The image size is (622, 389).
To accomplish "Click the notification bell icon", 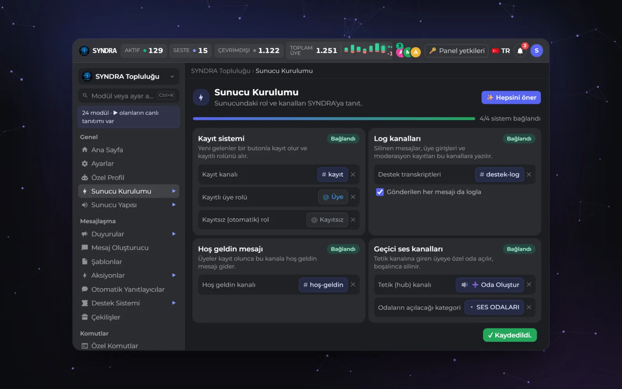I will point(520,51).
